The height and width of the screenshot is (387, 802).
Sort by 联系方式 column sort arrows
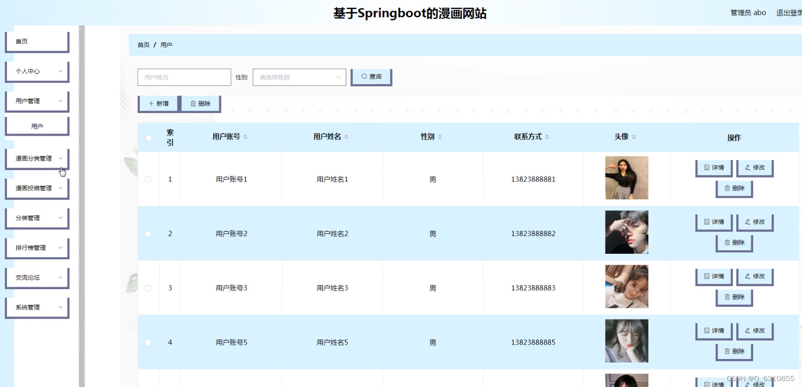coord(547,137)
